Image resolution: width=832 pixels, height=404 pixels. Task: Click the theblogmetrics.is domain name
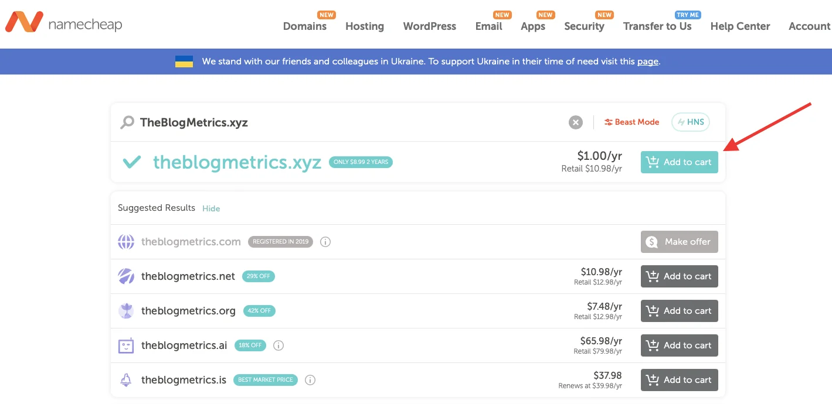[184, 380]
